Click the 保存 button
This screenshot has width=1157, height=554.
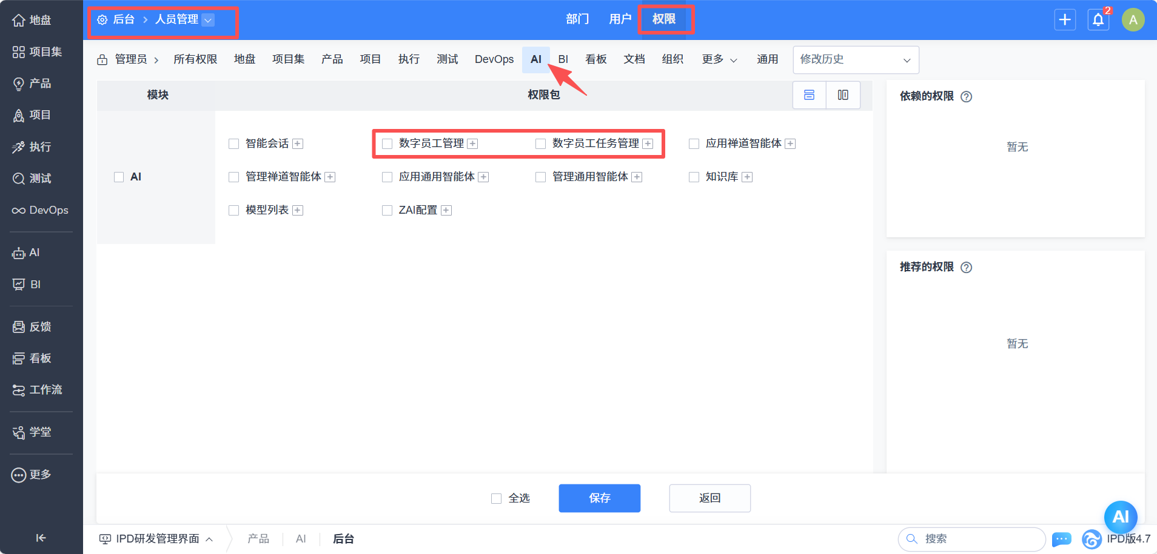pyautogui.click(x=599, y=498)
